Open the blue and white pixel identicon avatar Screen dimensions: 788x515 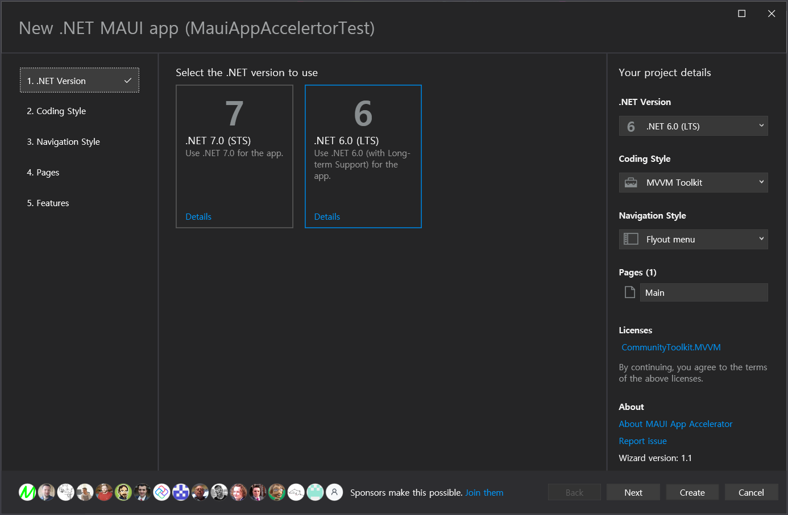point(181,492)
